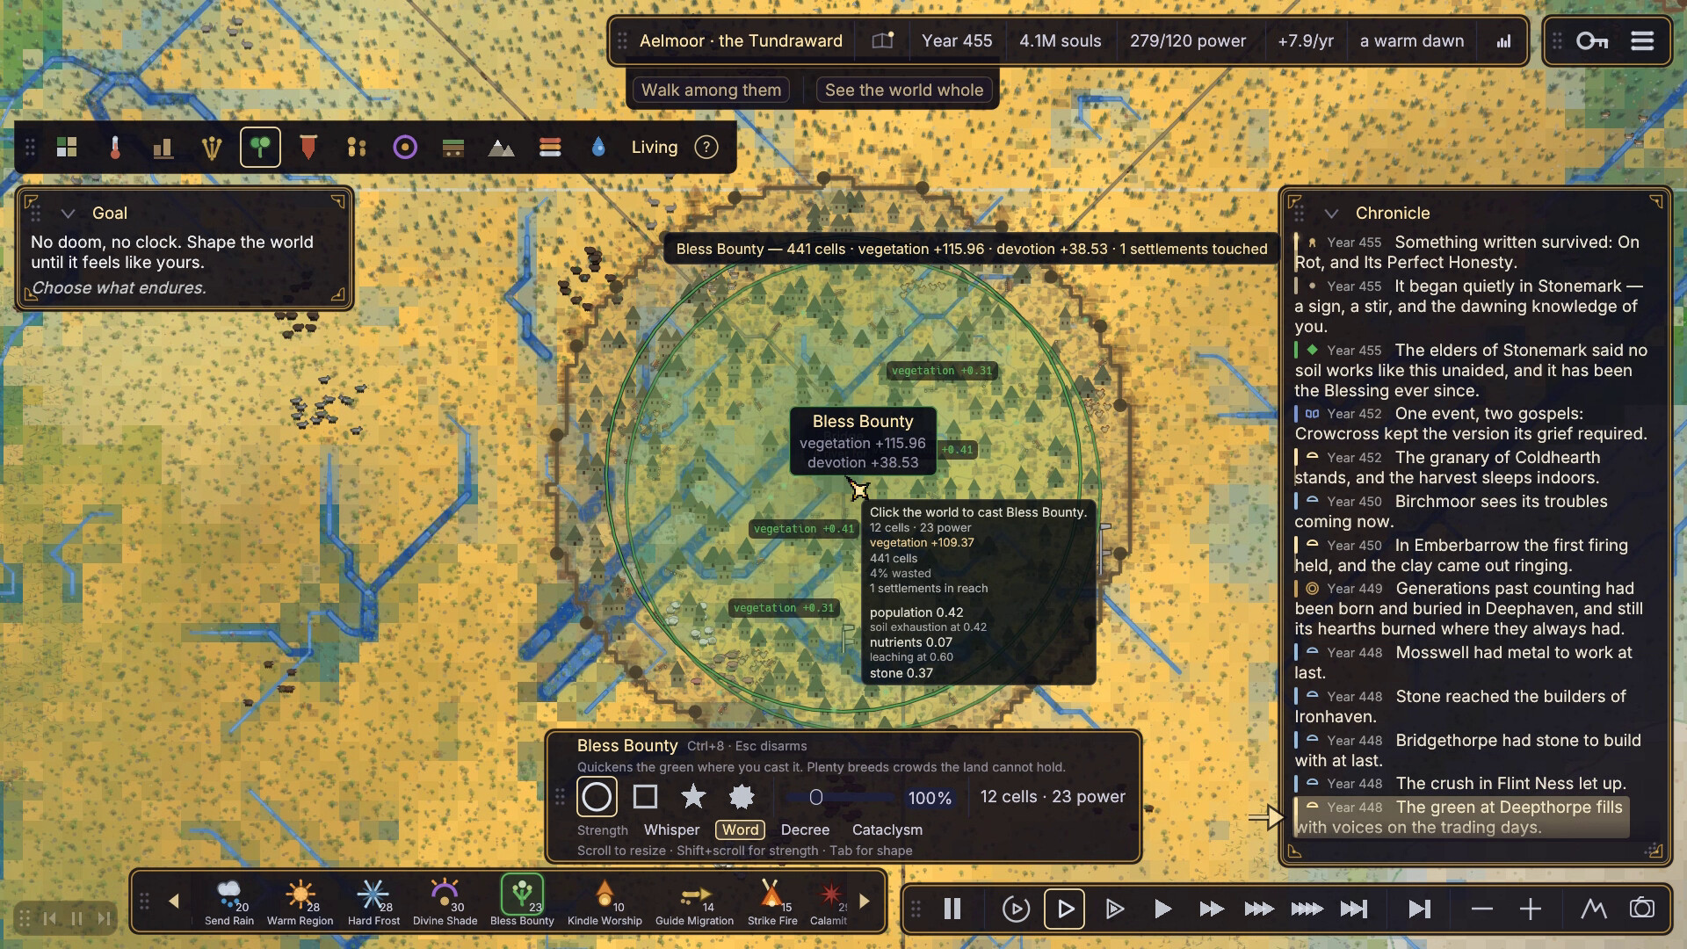Screen dimensions: 1687x949
Task: Click the 100% strength value field
Action: [x=930, y=799]
